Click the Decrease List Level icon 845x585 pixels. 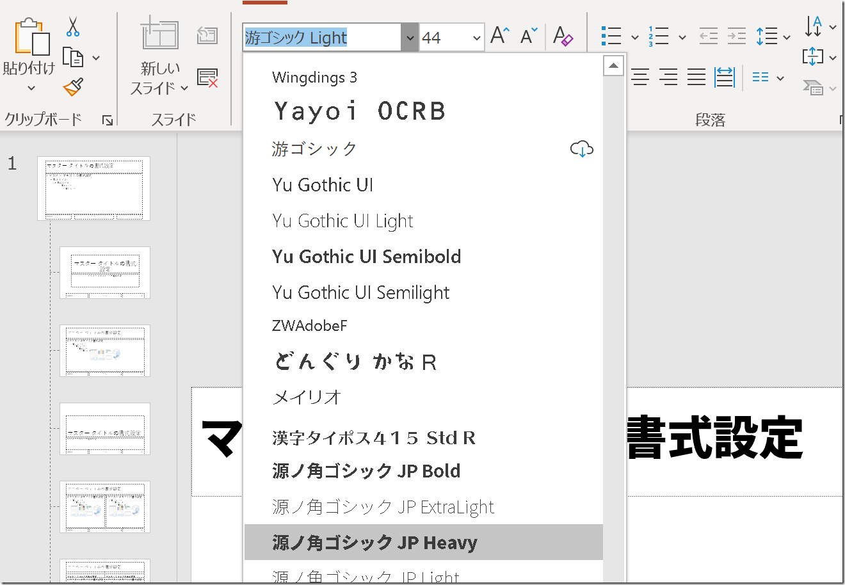[708, 36]
